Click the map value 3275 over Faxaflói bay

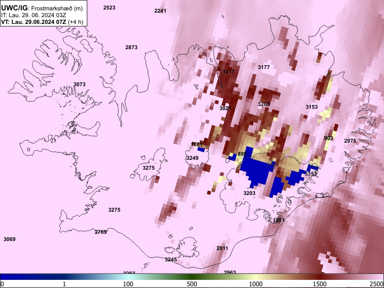114,210
